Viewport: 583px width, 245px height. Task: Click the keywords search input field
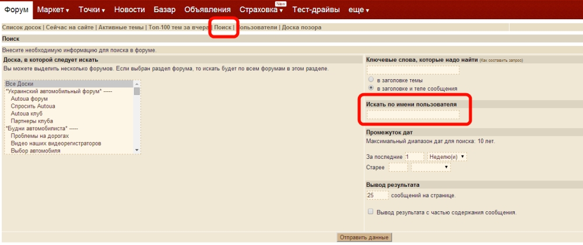tap(412, 70)
